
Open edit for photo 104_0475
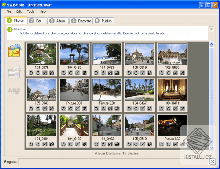coord(45,73)
